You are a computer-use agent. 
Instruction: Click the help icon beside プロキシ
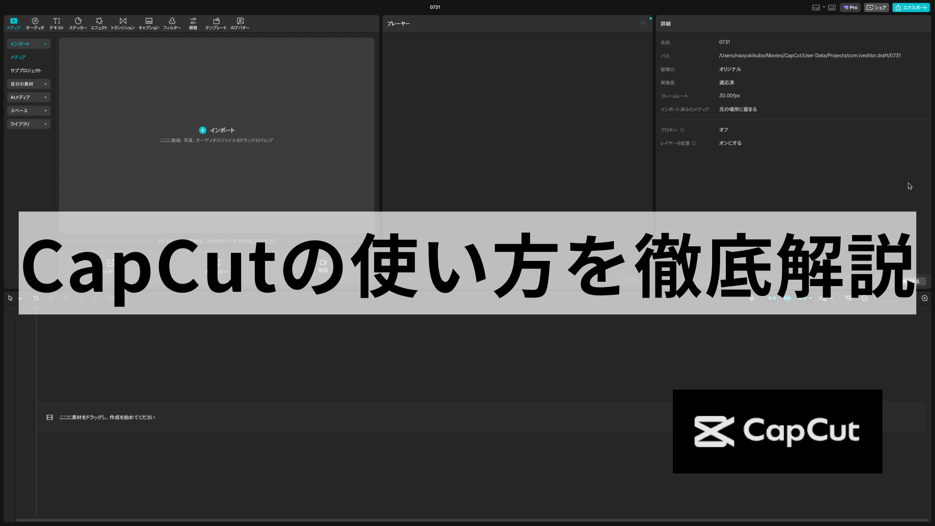click(682, 130)
